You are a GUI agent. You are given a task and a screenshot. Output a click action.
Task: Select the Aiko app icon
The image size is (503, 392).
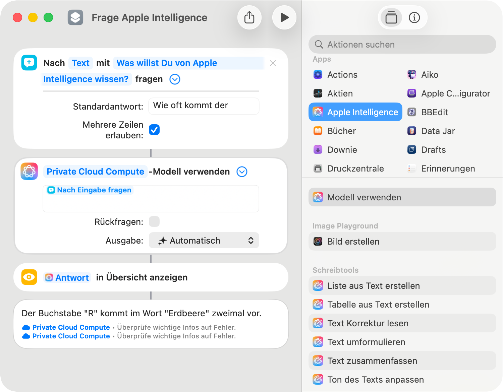coord(412,74)
